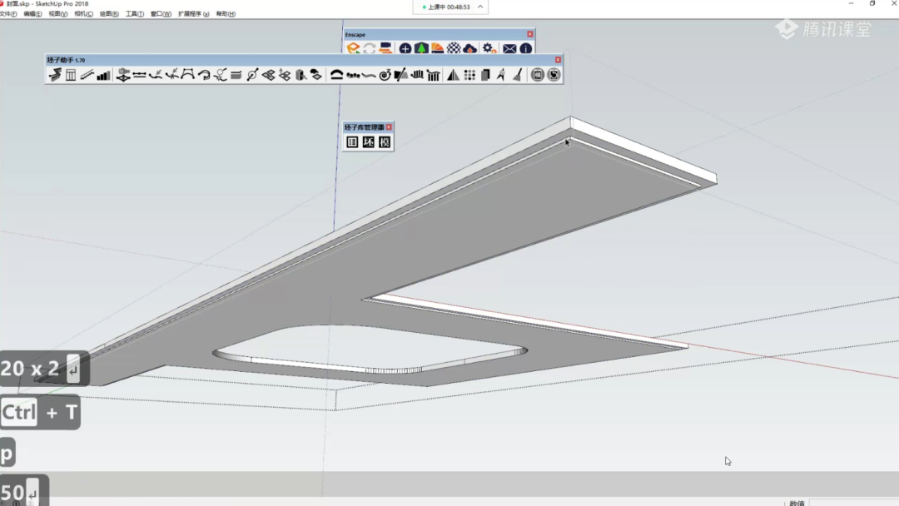Close the Enscape toolbar
The image size is (899, 506).
[x=529, y=34]
